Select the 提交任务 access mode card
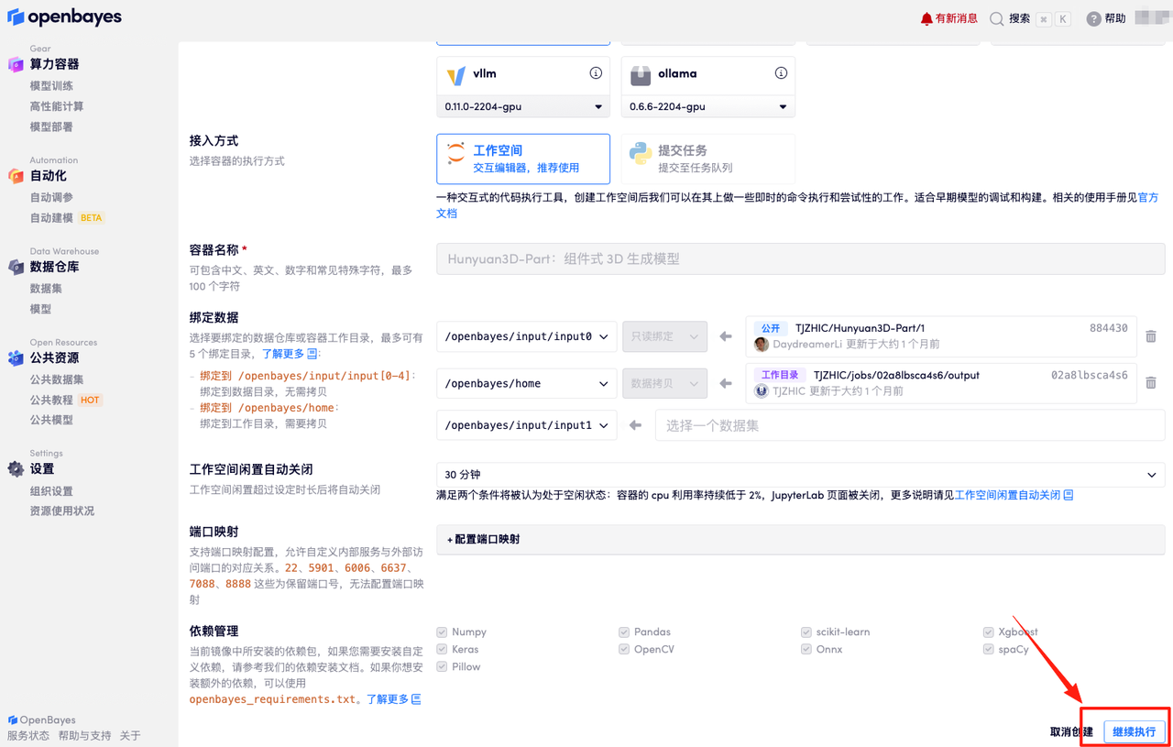 [x=708, y=159]
